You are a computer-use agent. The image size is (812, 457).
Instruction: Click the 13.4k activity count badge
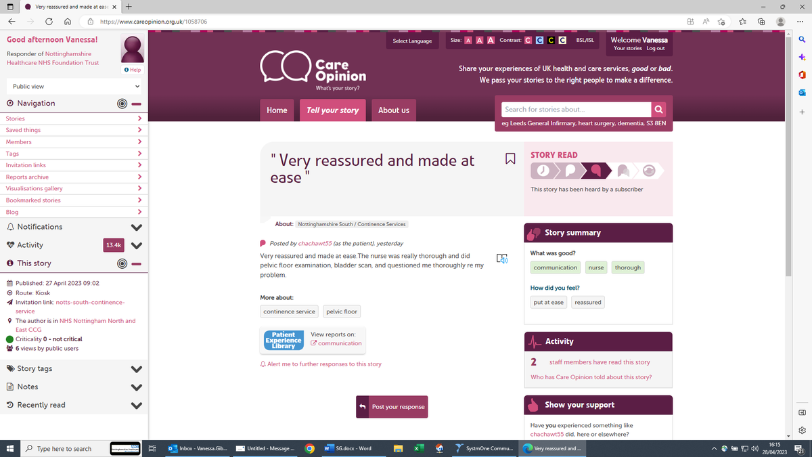(x=114, y=245)
